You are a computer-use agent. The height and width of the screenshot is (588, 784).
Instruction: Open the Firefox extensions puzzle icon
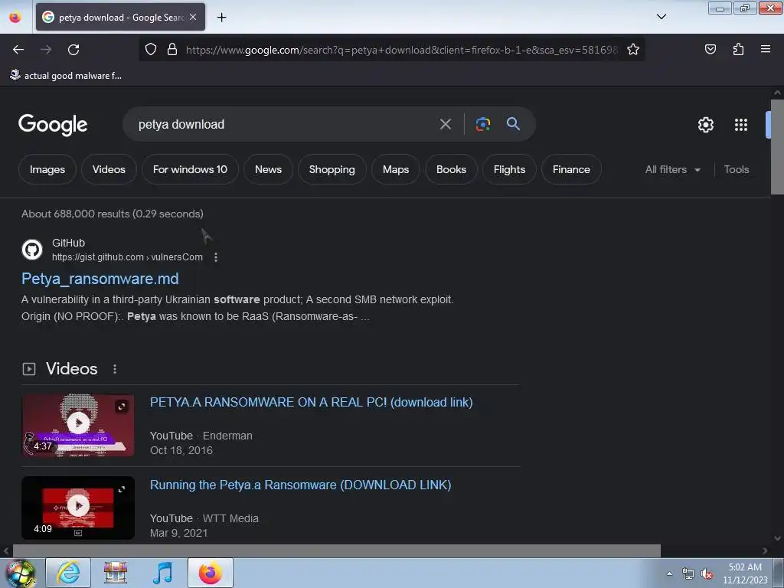tap(738, 49)
